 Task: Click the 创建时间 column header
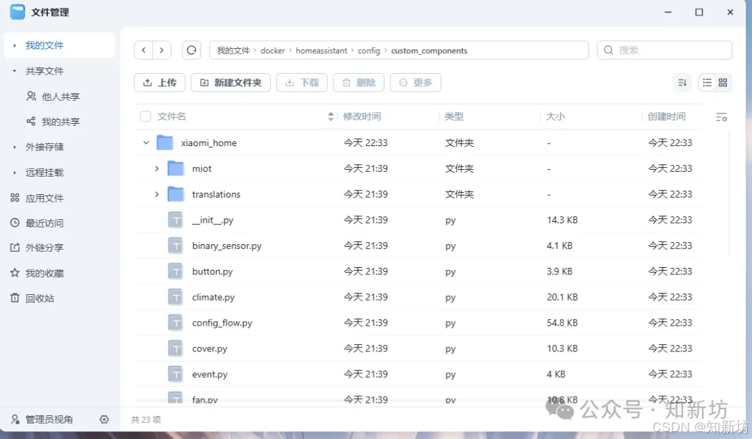click(666, 116)
